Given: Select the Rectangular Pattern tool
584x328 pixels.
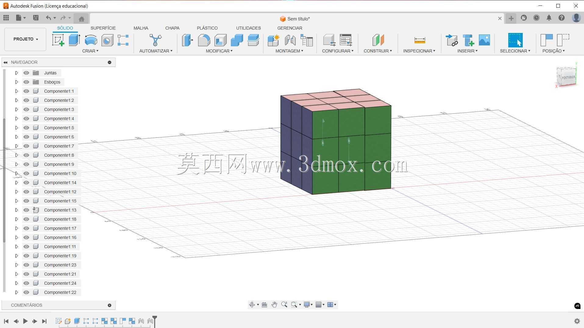Looking at the screenshot, I should click(123, 40).
